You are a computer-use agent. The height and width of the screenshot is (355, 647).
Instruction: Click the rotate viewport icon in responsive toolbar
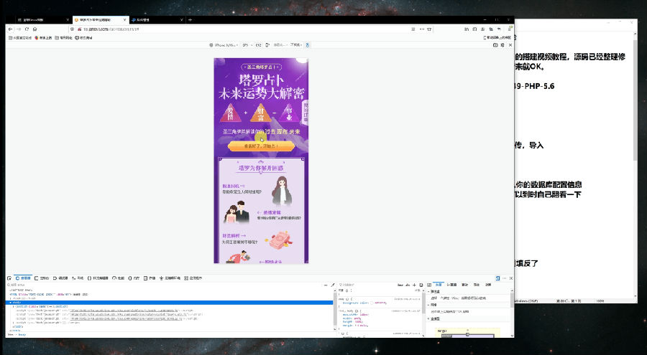[x=267, y=44]
